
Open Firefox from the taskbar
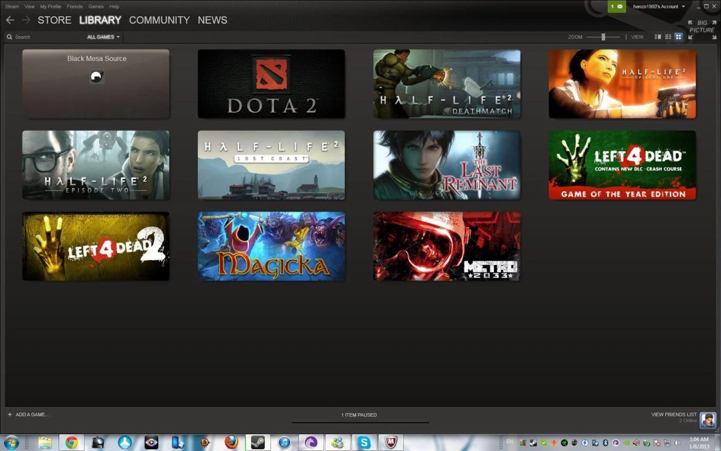(232, 443)
